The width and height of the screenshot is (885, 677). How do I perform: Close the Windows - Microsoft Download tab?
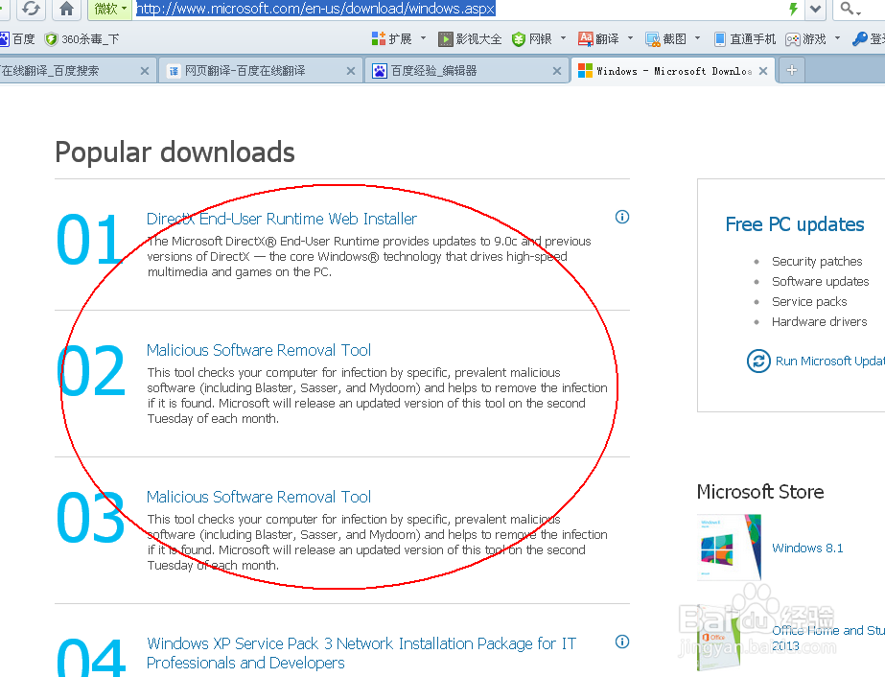click(763, 71)
